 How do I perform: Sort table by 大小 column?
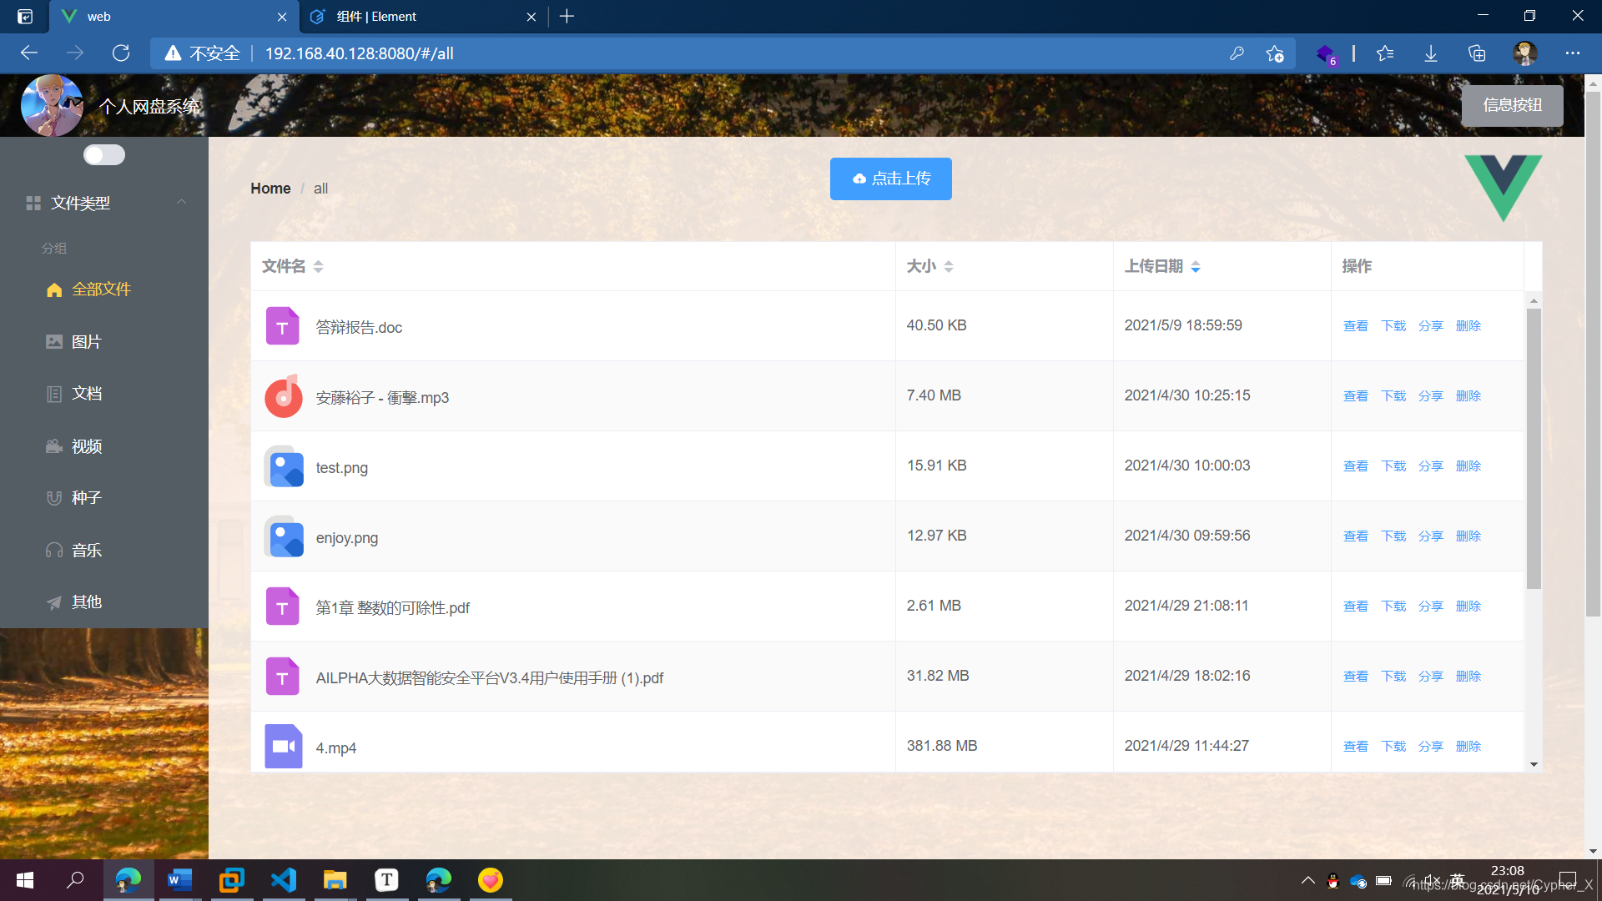coord(949,266)
